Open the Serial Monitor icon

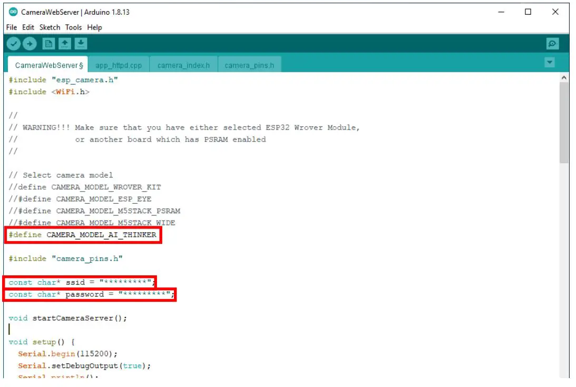(552, 44)
